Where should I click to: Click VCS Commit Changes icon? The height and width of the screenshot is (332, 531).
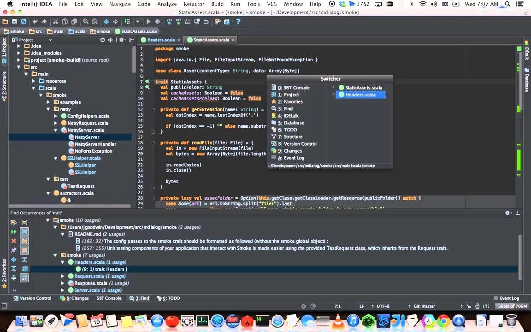(178, 22)
